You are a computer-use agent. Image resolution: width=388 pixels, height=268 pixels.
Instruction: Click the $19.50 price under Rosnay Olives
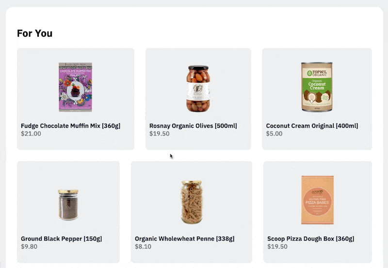pyautogui.click(x=160, y=134)
